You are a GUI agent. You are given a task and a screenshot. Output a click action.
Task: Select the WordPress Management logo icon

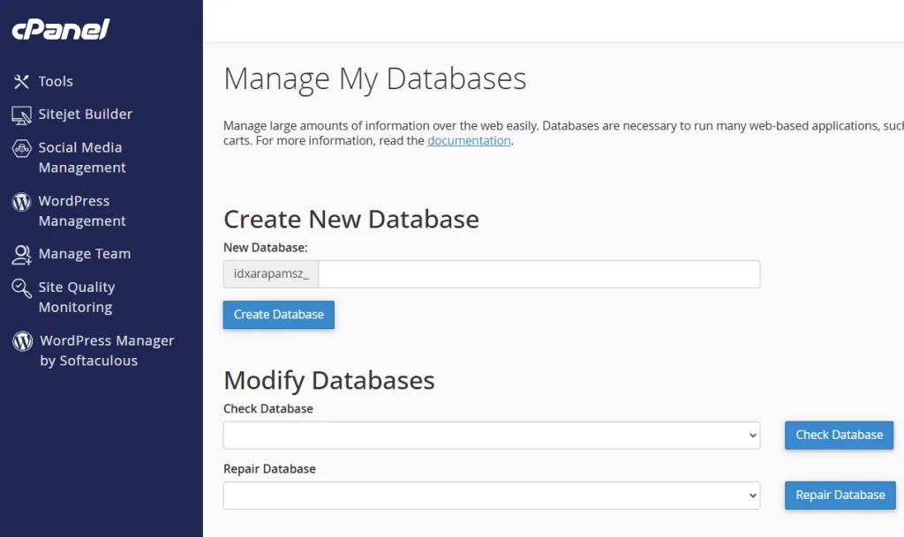point(21,202)
